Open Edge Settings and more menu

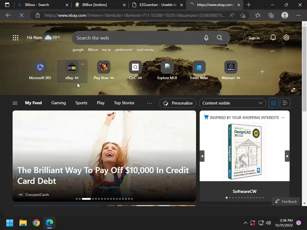(x=298, y=15)
